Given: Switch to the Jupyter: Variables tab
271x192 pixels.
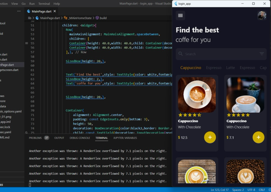Looking at the screenshot, I should (x=125, y=138).
